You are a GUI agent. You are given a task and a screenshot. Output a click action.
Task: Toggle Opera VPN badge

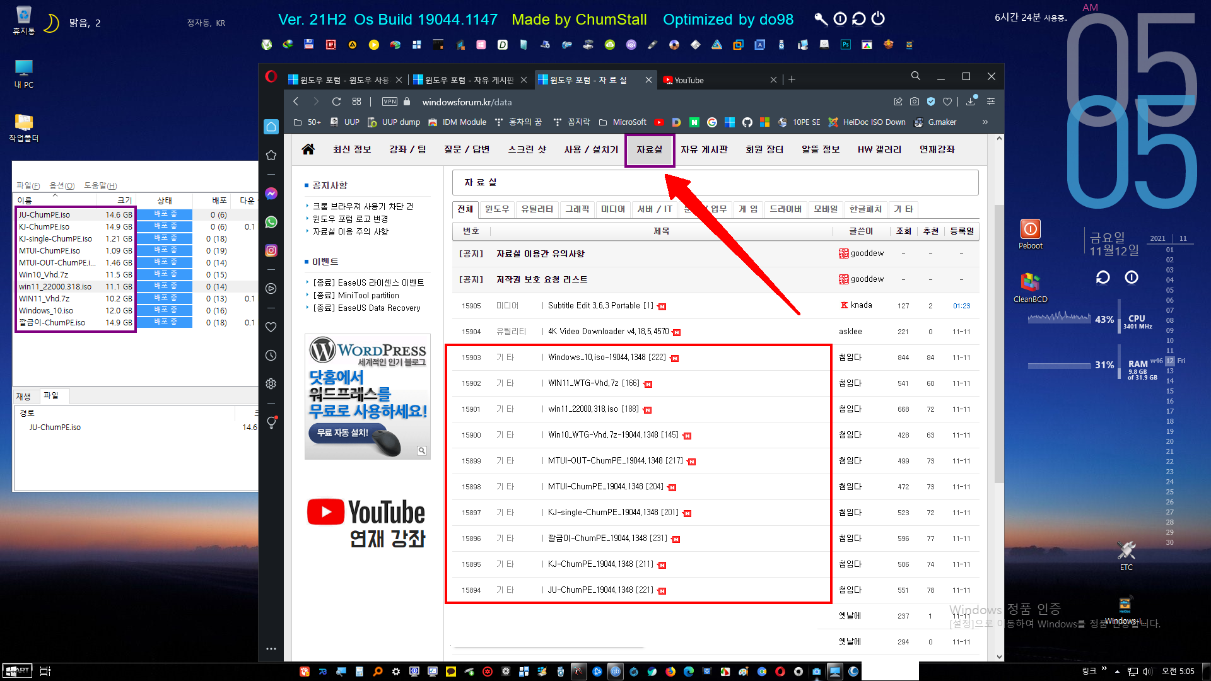pos(390,102)
